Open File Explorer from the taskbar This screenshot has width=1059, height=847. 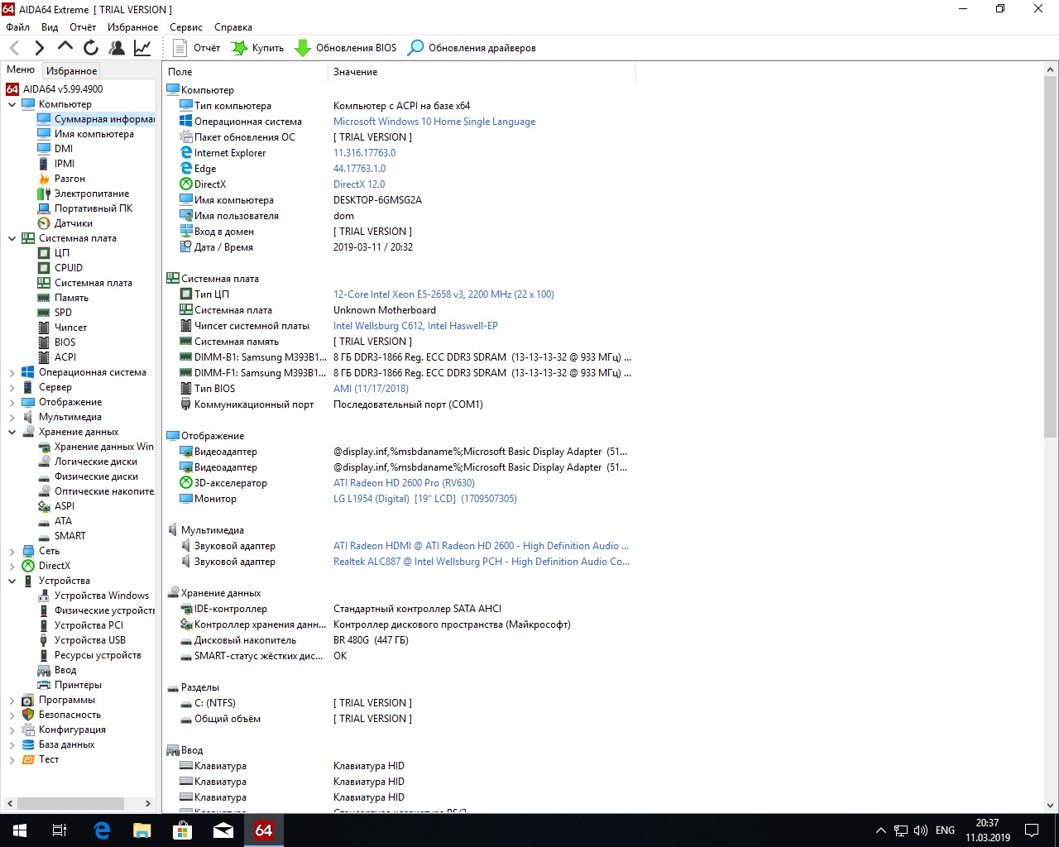pos(142,830)
